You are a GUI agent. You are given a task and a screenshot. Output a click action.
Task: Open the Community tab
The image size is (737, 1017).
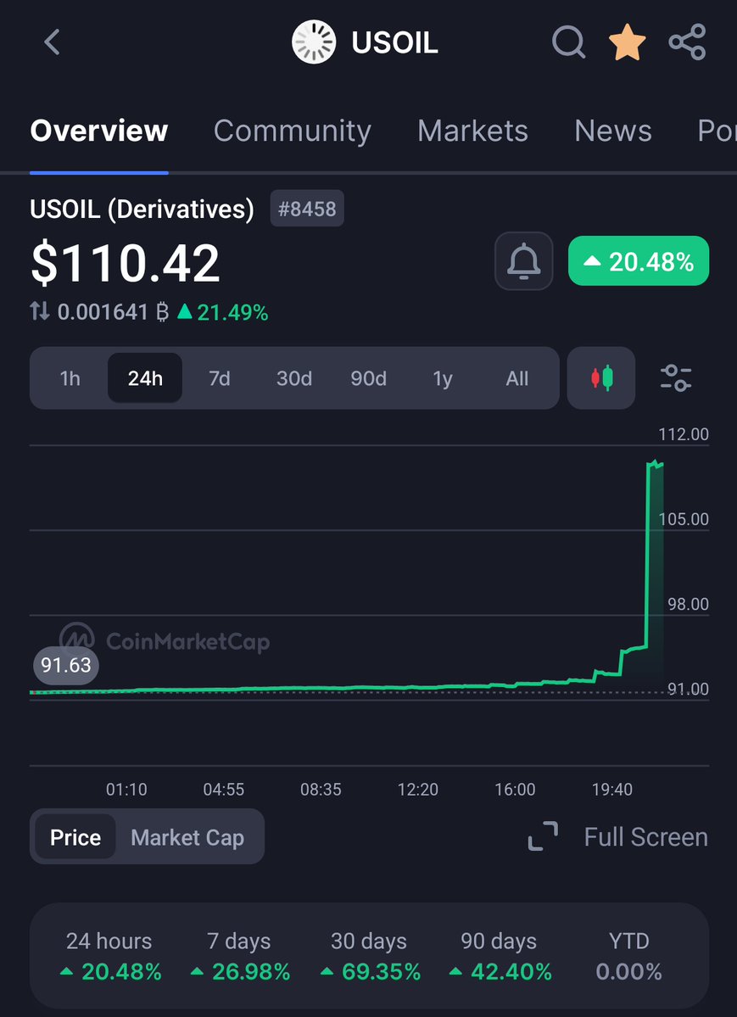point(293,131)
